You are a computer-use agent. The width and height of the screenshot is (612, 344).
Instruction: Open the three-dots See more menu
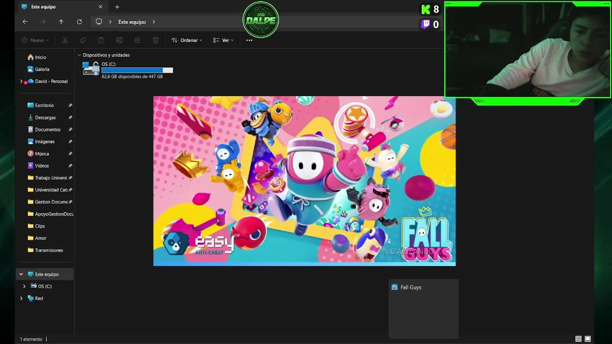(x=249, y=40)
